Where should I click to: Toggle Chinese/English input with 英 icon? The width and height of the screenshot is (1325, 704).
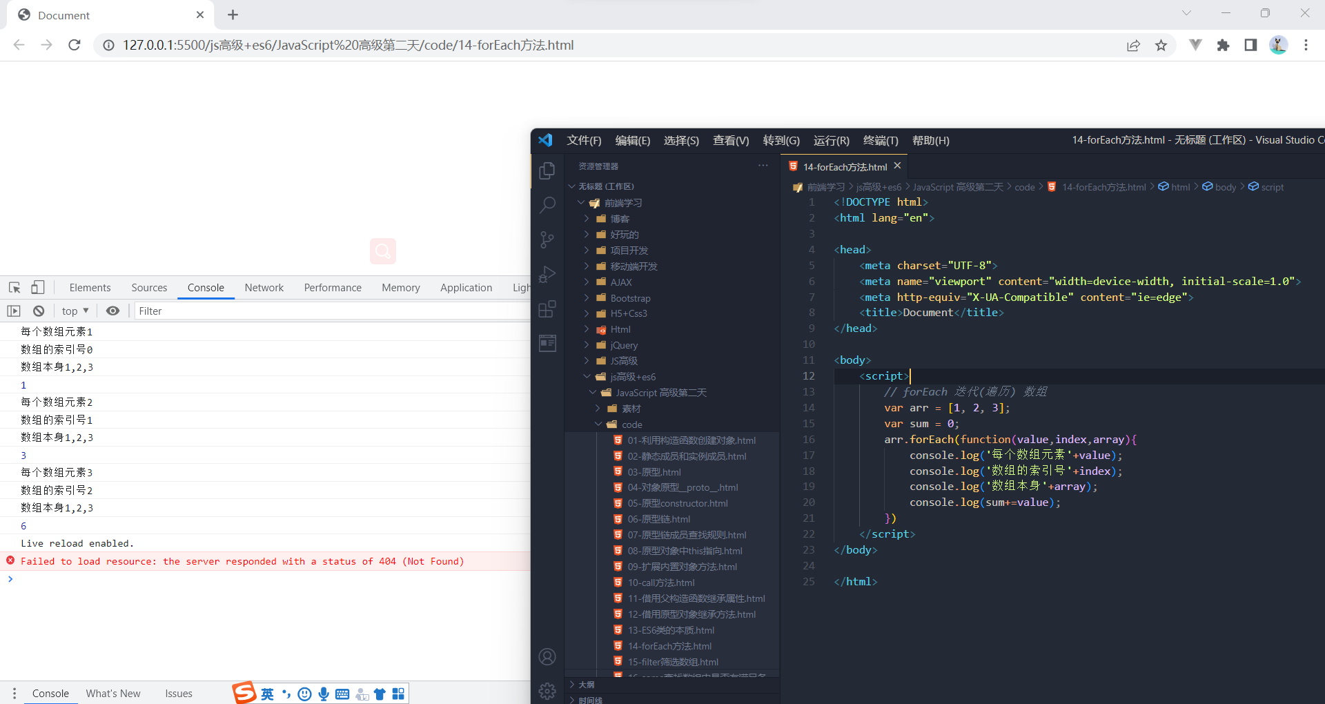(x=267, y=694)
